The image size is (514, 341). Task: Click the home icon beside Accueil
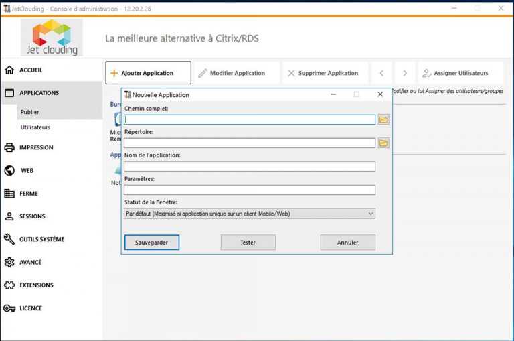pos(9,70)
